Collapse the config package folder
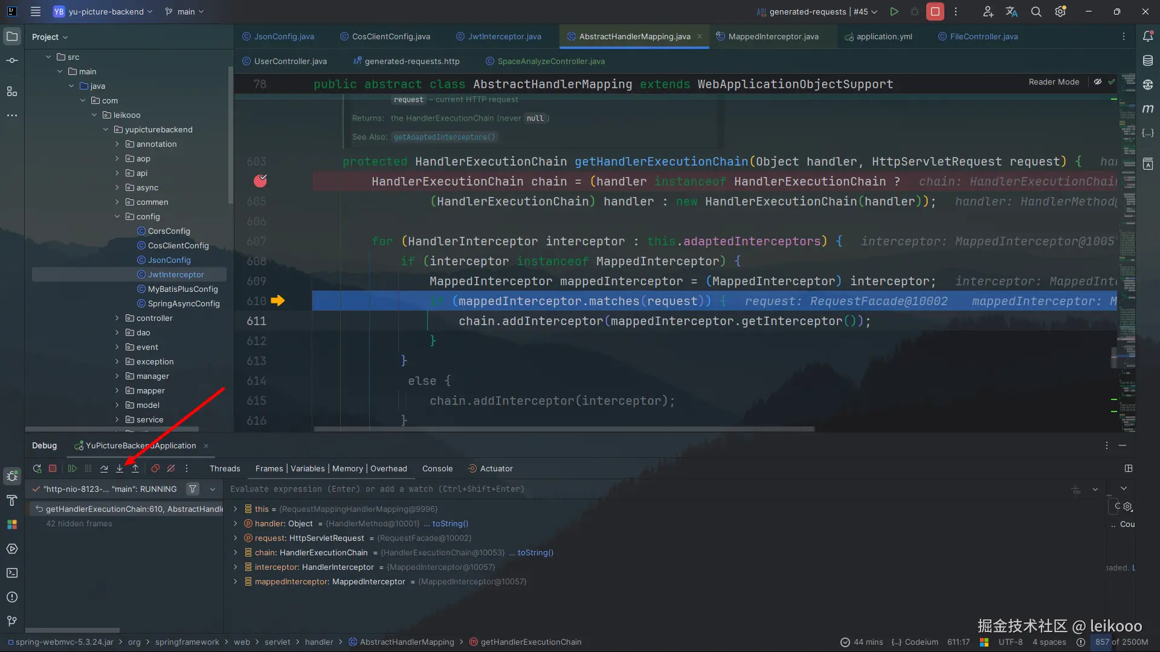The height and width of the screenshot is (652, 1160). 117,216
